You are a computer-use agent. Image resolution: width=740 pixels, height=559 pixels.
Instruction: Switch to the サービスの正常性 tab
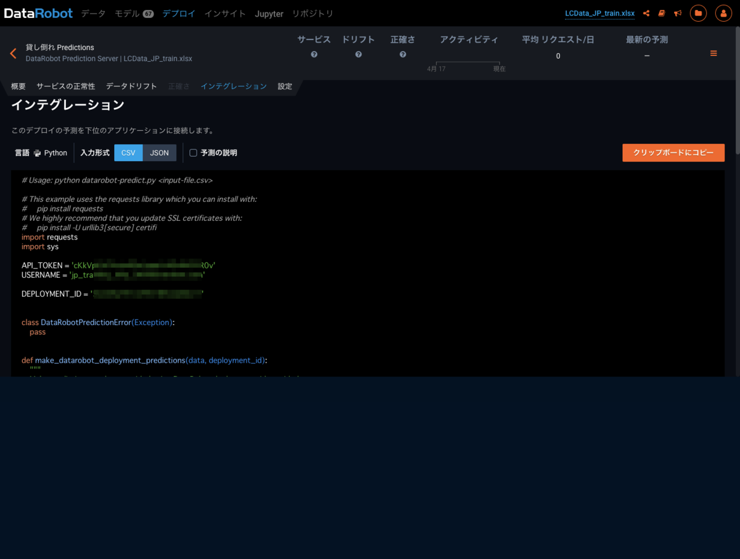pyautogui.click(x=66, y=86)
